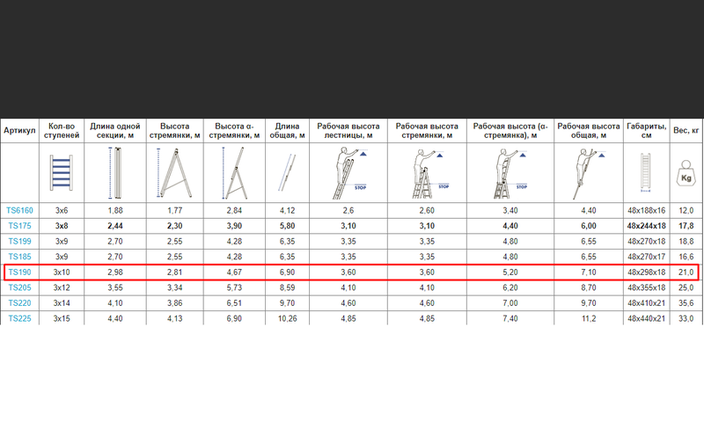Click 'Рабочая высота (α-стремянка), м' header

(x=510, y=130)
